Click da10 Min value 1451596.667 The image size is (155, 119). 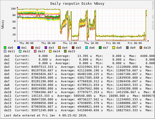coord(126,92)
